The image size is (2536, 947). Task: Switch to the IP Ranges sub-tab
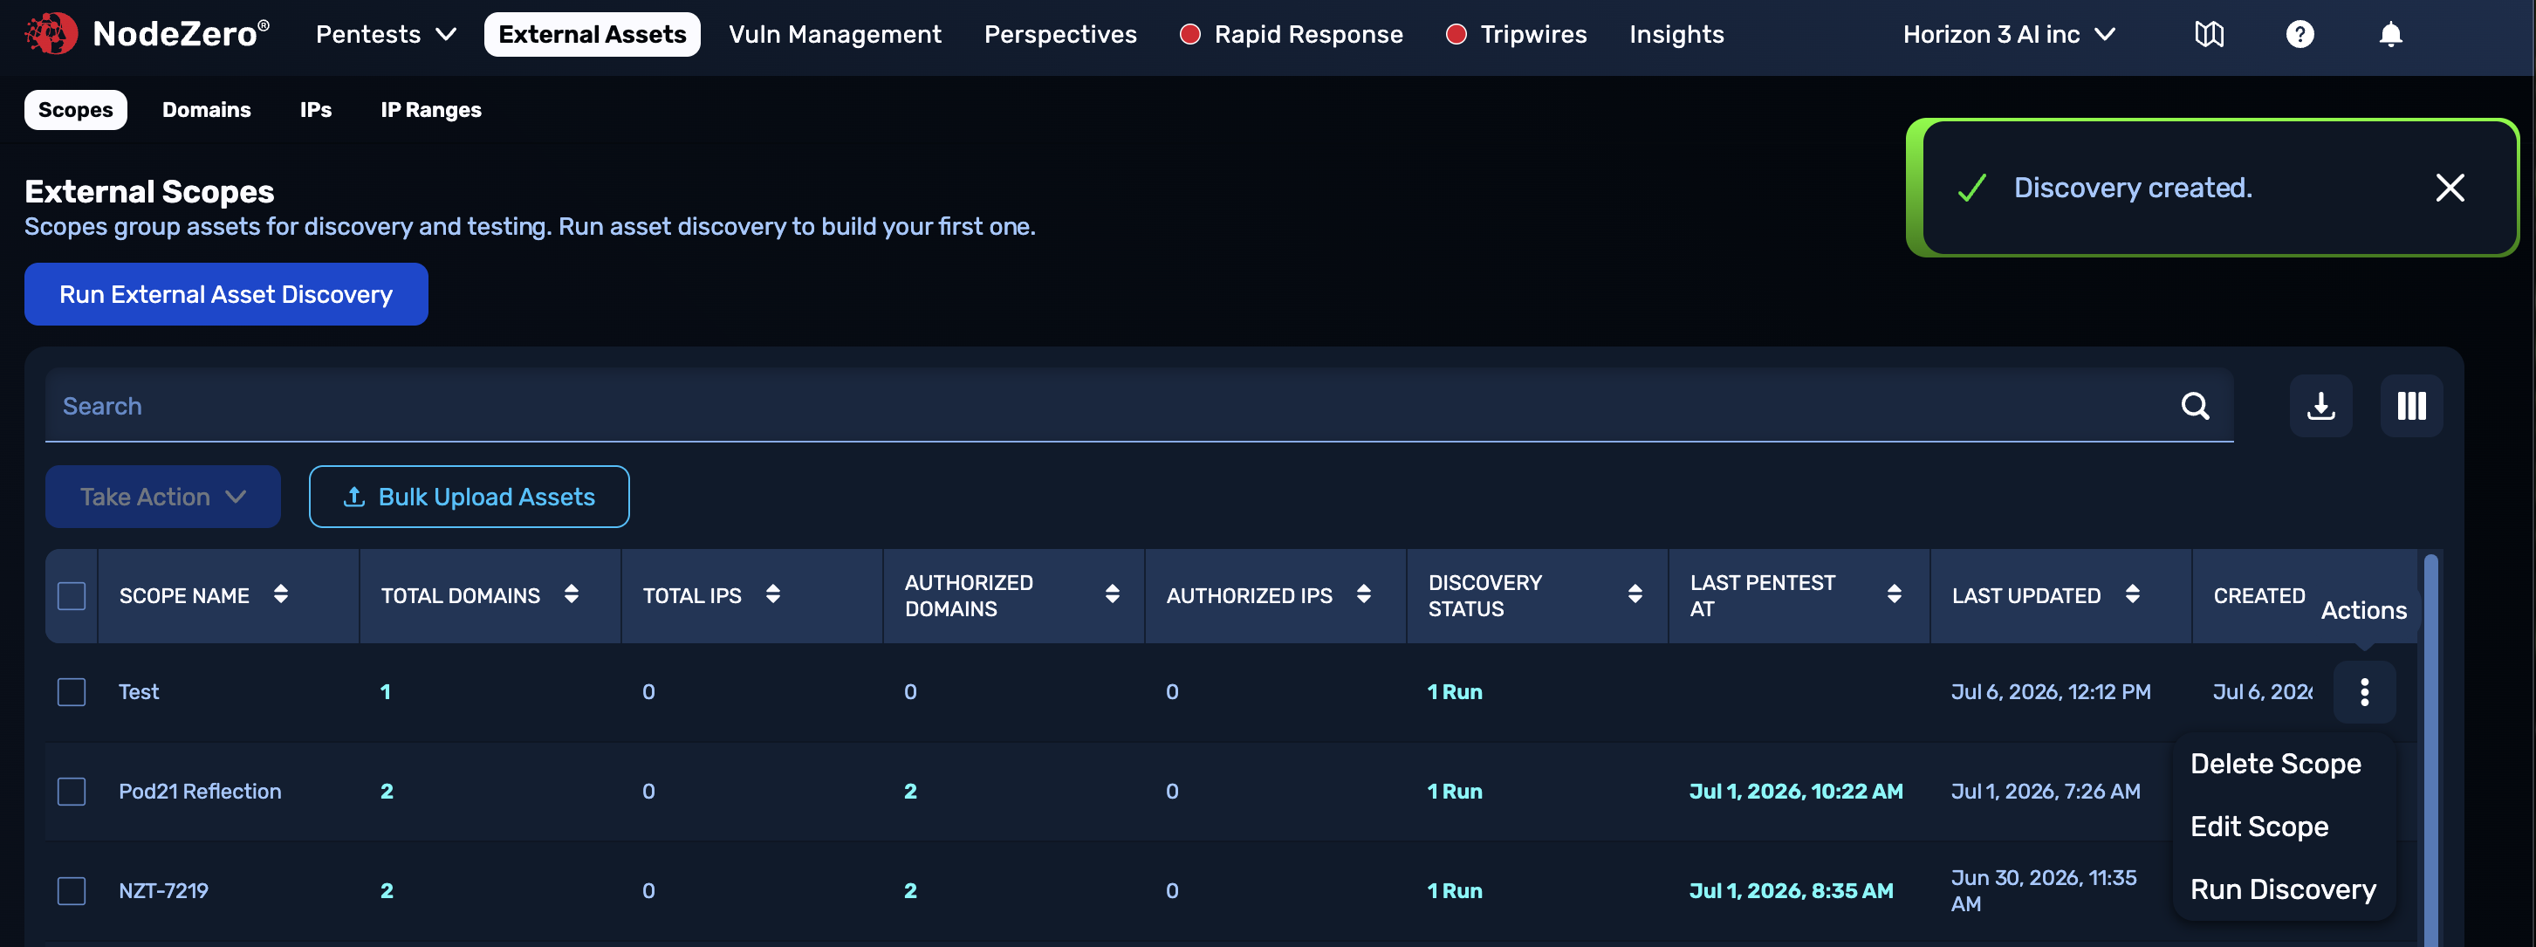[431, 109]
